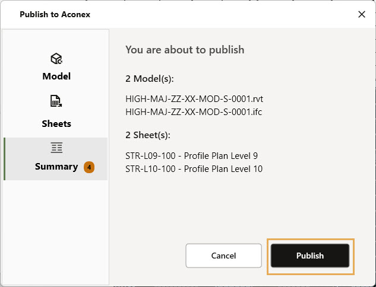Select STR-L09-100 Profile Plan Level 9
Image resolution: width=376 pixels, height=287 pixels.
pos(191,156)
